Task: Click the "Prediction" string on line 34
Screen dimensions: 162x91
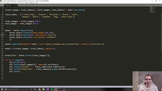Action: [x=26, y=69]
